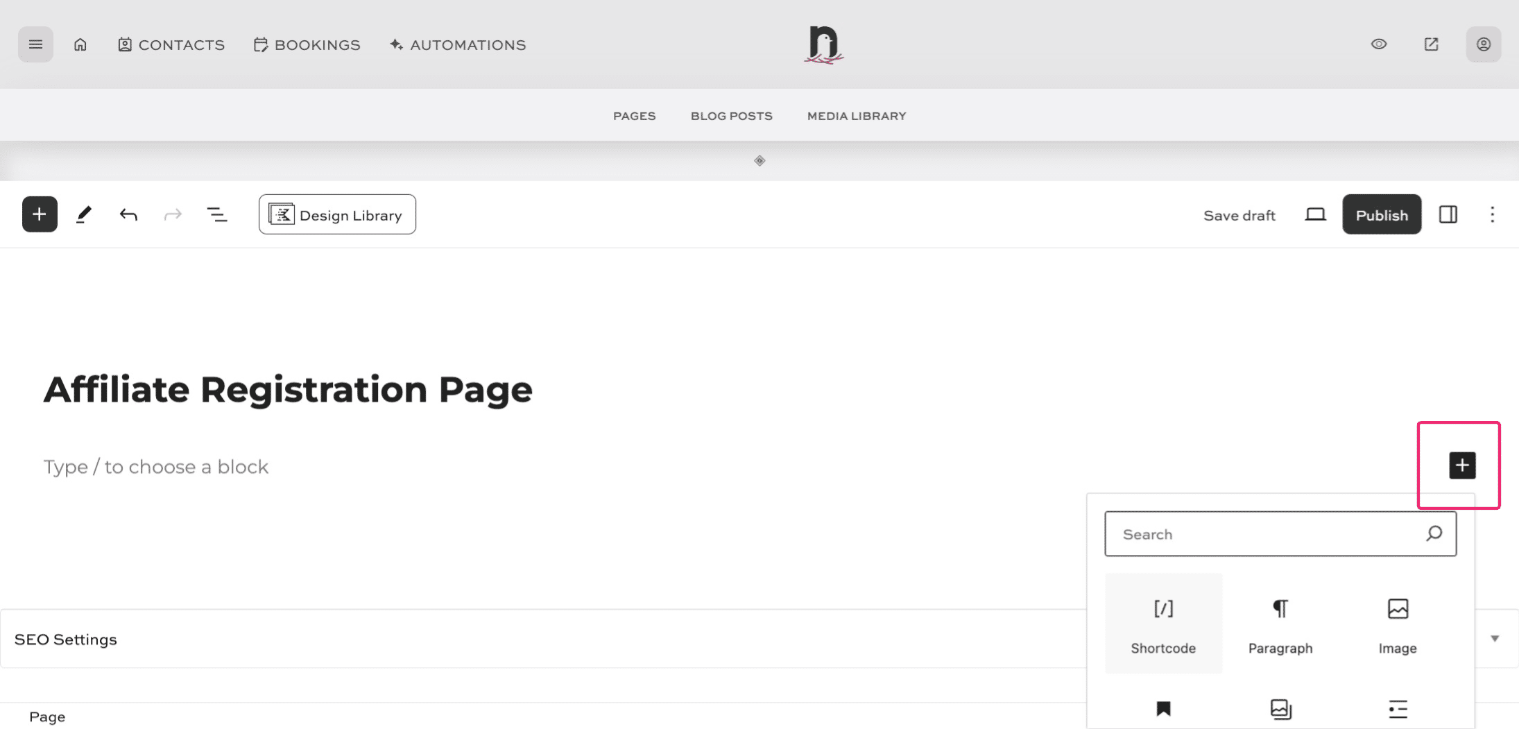Open the document overview list view icon
Image resolution: width=1519 pixels, height=729 pixels.
217,214
